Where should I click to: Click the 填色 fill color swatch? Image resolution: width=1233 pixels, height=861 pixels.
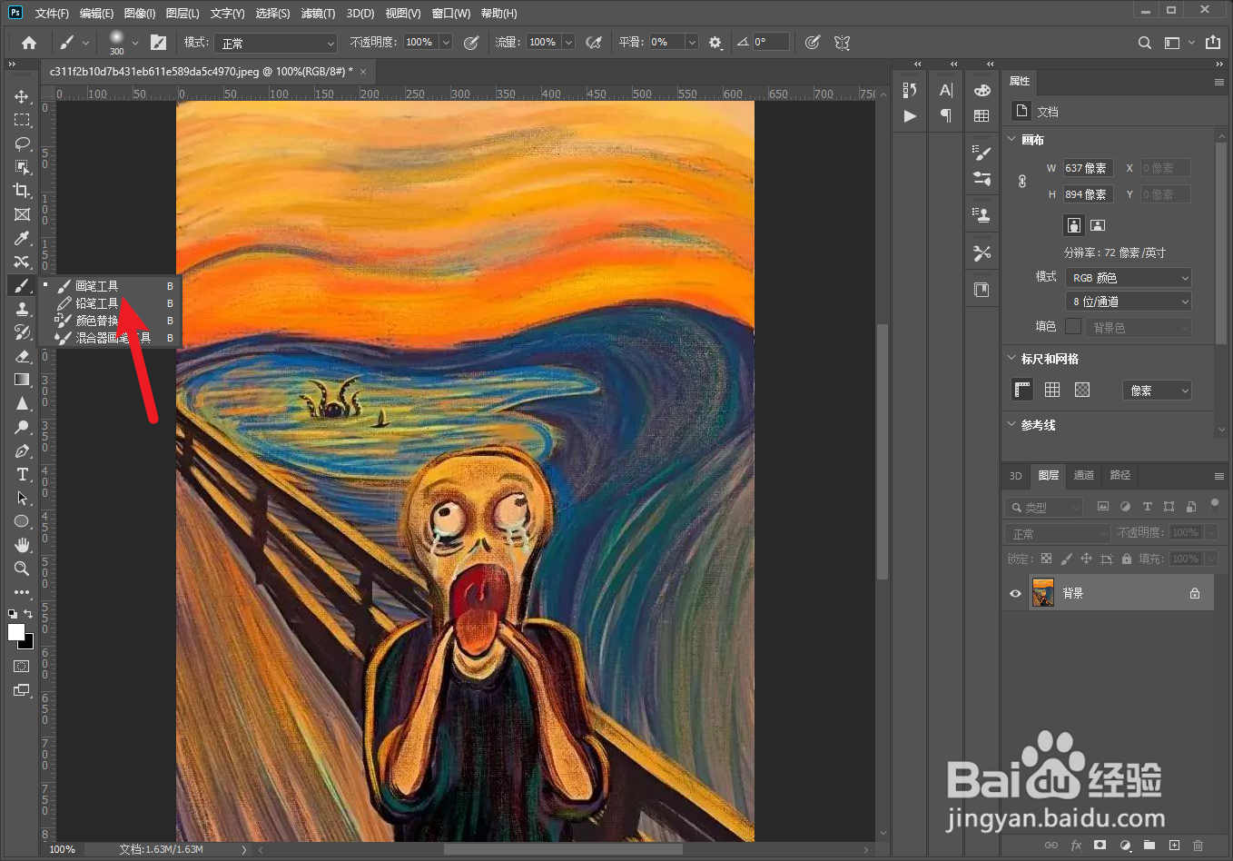[1073, 326]
